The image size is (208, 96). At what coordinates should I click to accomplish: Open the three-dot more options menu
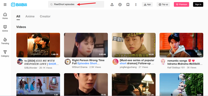pyautogui.click(x=136, y=4)
